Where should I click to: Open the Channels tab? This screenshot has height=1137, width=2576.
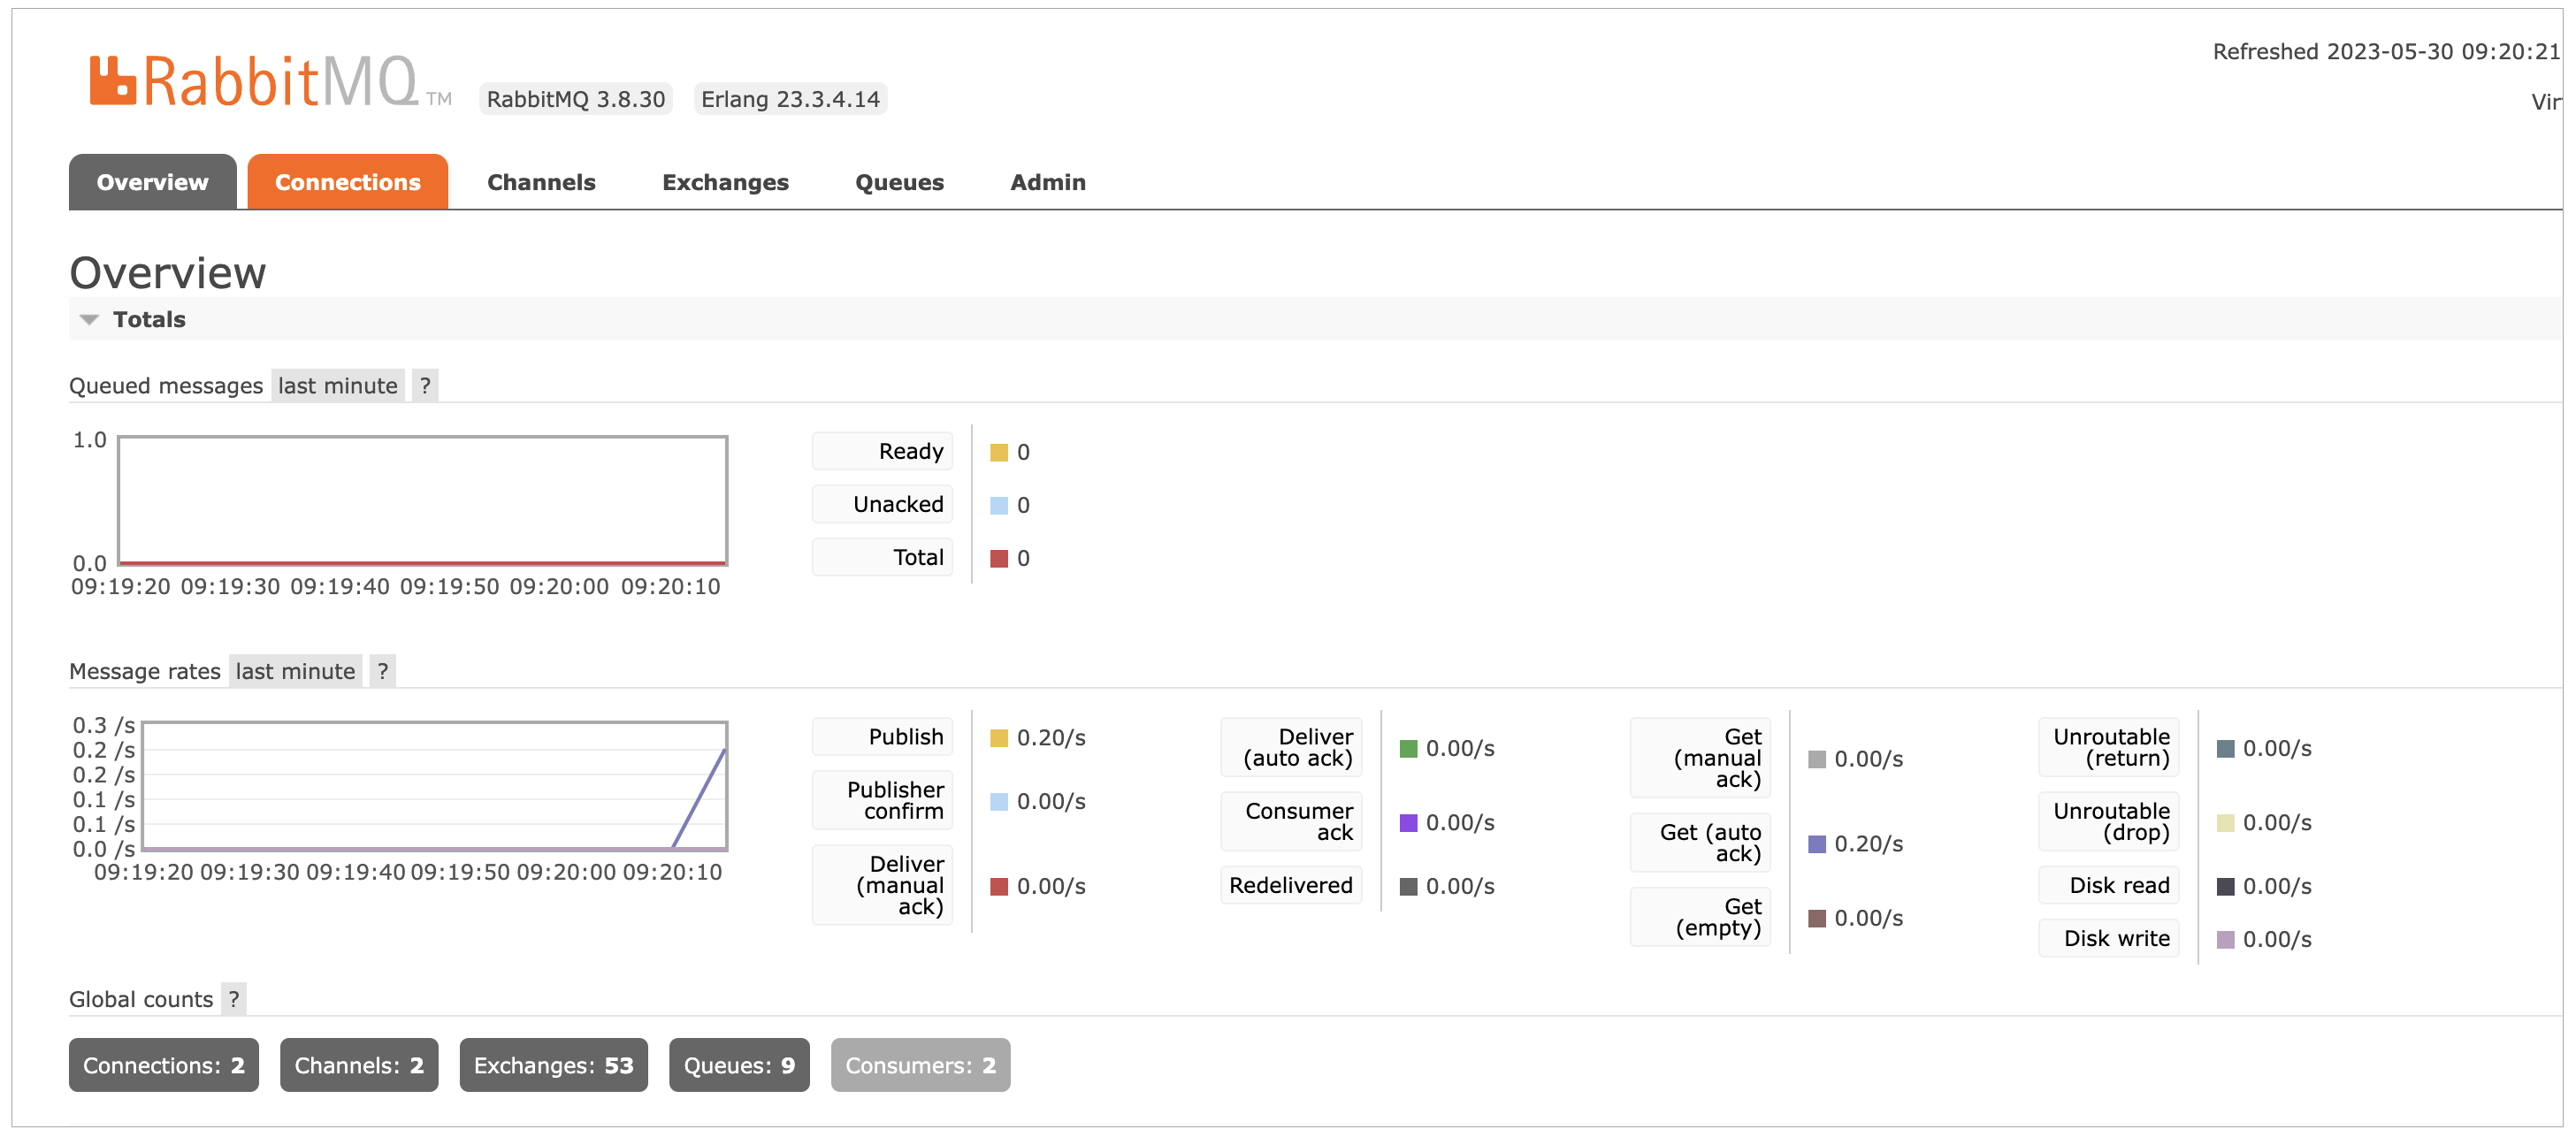point(541,182)
